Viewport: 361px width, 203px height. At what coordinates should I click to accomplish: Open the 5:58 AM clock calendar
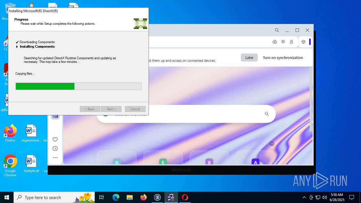pos(337,197)
